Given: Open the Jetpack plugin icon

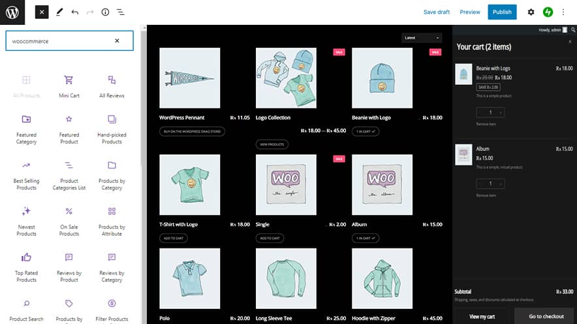Looking at the screenshot, I should click(548, 12).
